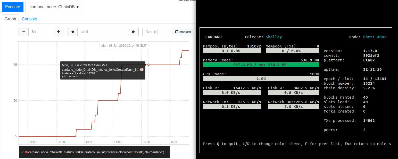Step forward in time with fast-forward icon
The image size is (398, 159).
(134, 32)
